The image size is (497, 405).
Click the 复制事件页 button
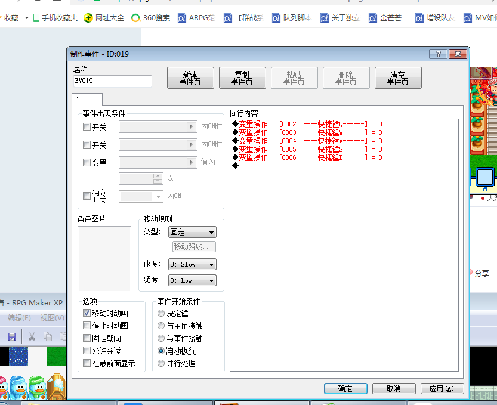pos(242,78)
